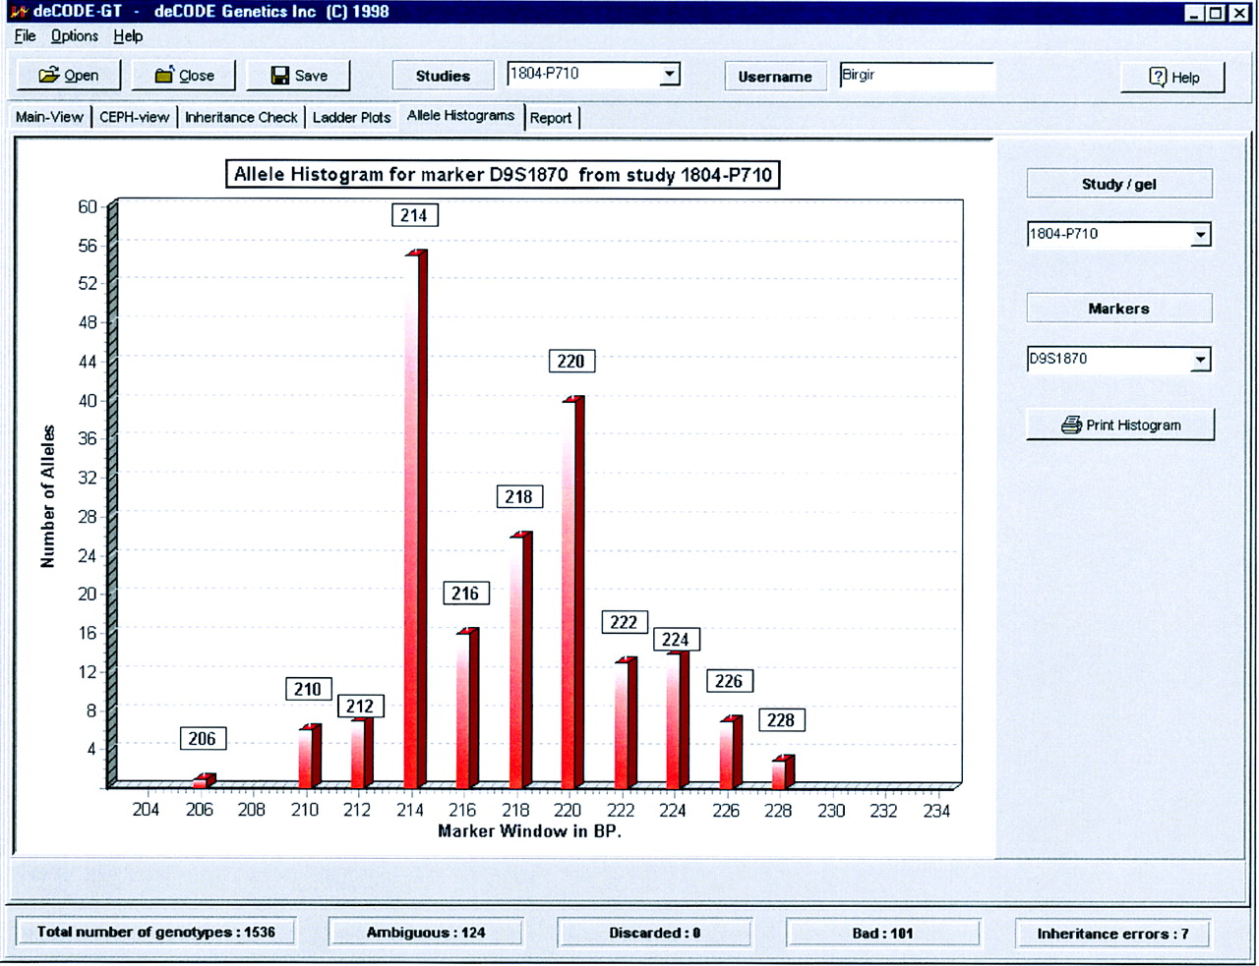This screenshot has width=1259, height=966.
Task: Click the Close folder icon button
Action: click(164, 76)
